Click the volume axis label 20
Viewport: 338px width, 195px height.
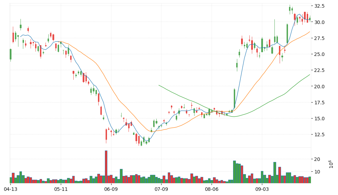[x=317, y=159]
